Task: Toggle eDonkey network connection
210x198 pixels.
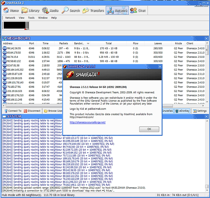Action: click(x=182, y=111)
